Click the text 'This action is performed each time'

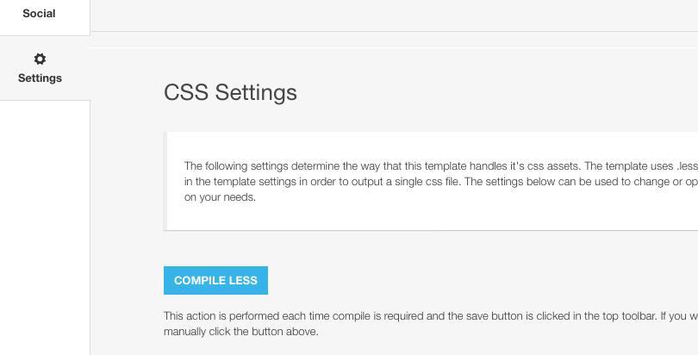pos(246,316)
